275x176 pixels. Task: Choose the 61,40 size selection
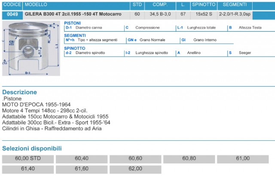pyautogui.click(x=28, y=169)
